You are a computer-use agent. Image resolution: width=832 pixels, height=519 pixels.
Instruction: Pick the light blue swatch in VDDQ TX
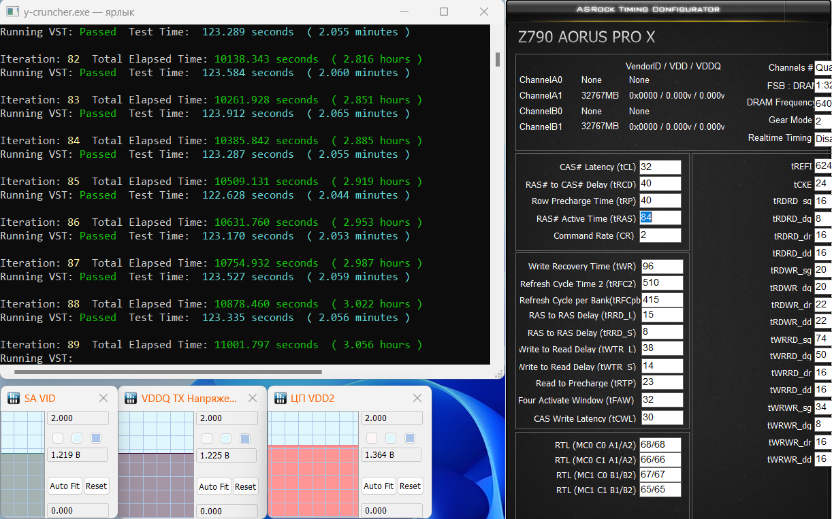[x=226, y=439]
